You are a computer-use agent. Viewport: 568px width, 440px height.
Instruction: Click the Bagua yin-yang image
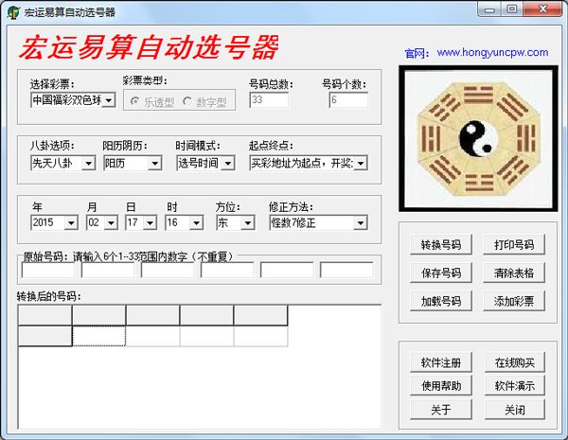click(478, 139)
